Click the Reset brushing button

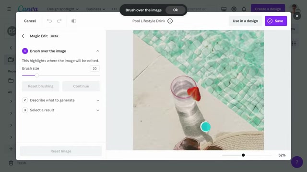pos(40,86)
